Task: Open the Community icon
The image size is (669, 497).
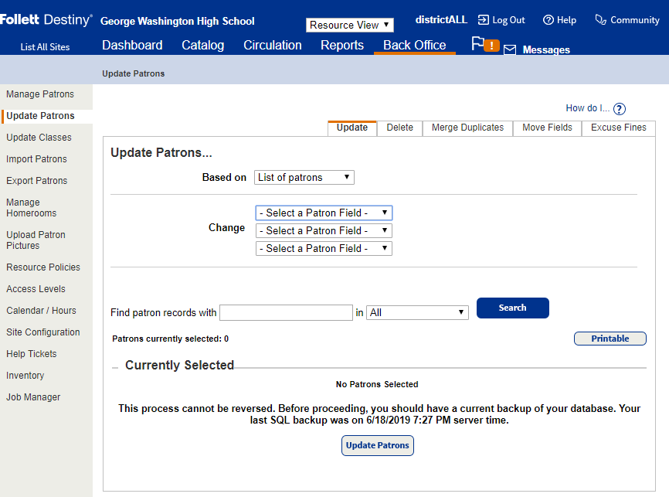Action: pyautogui.click(x=600, y=19)
